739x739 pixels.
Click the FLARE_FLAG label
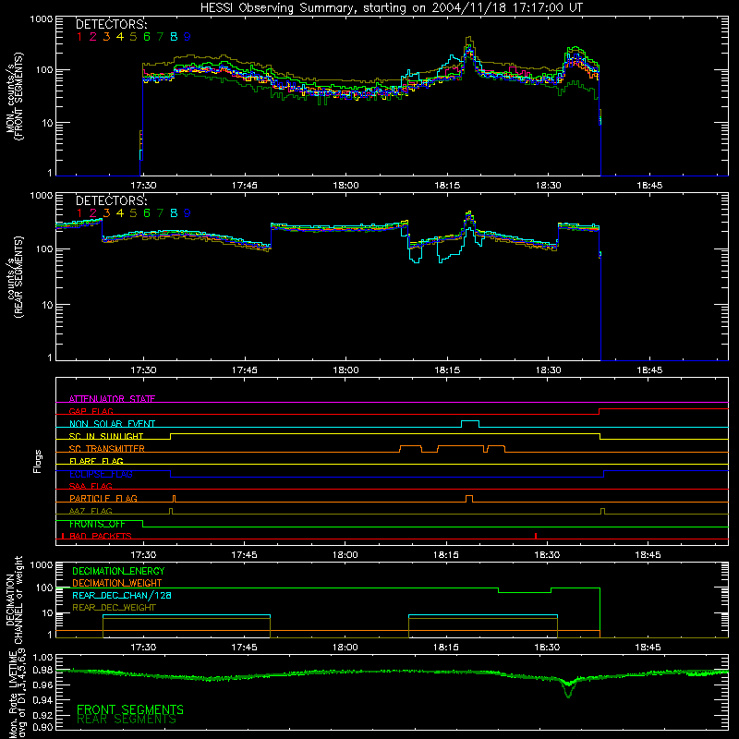(96, 461)
